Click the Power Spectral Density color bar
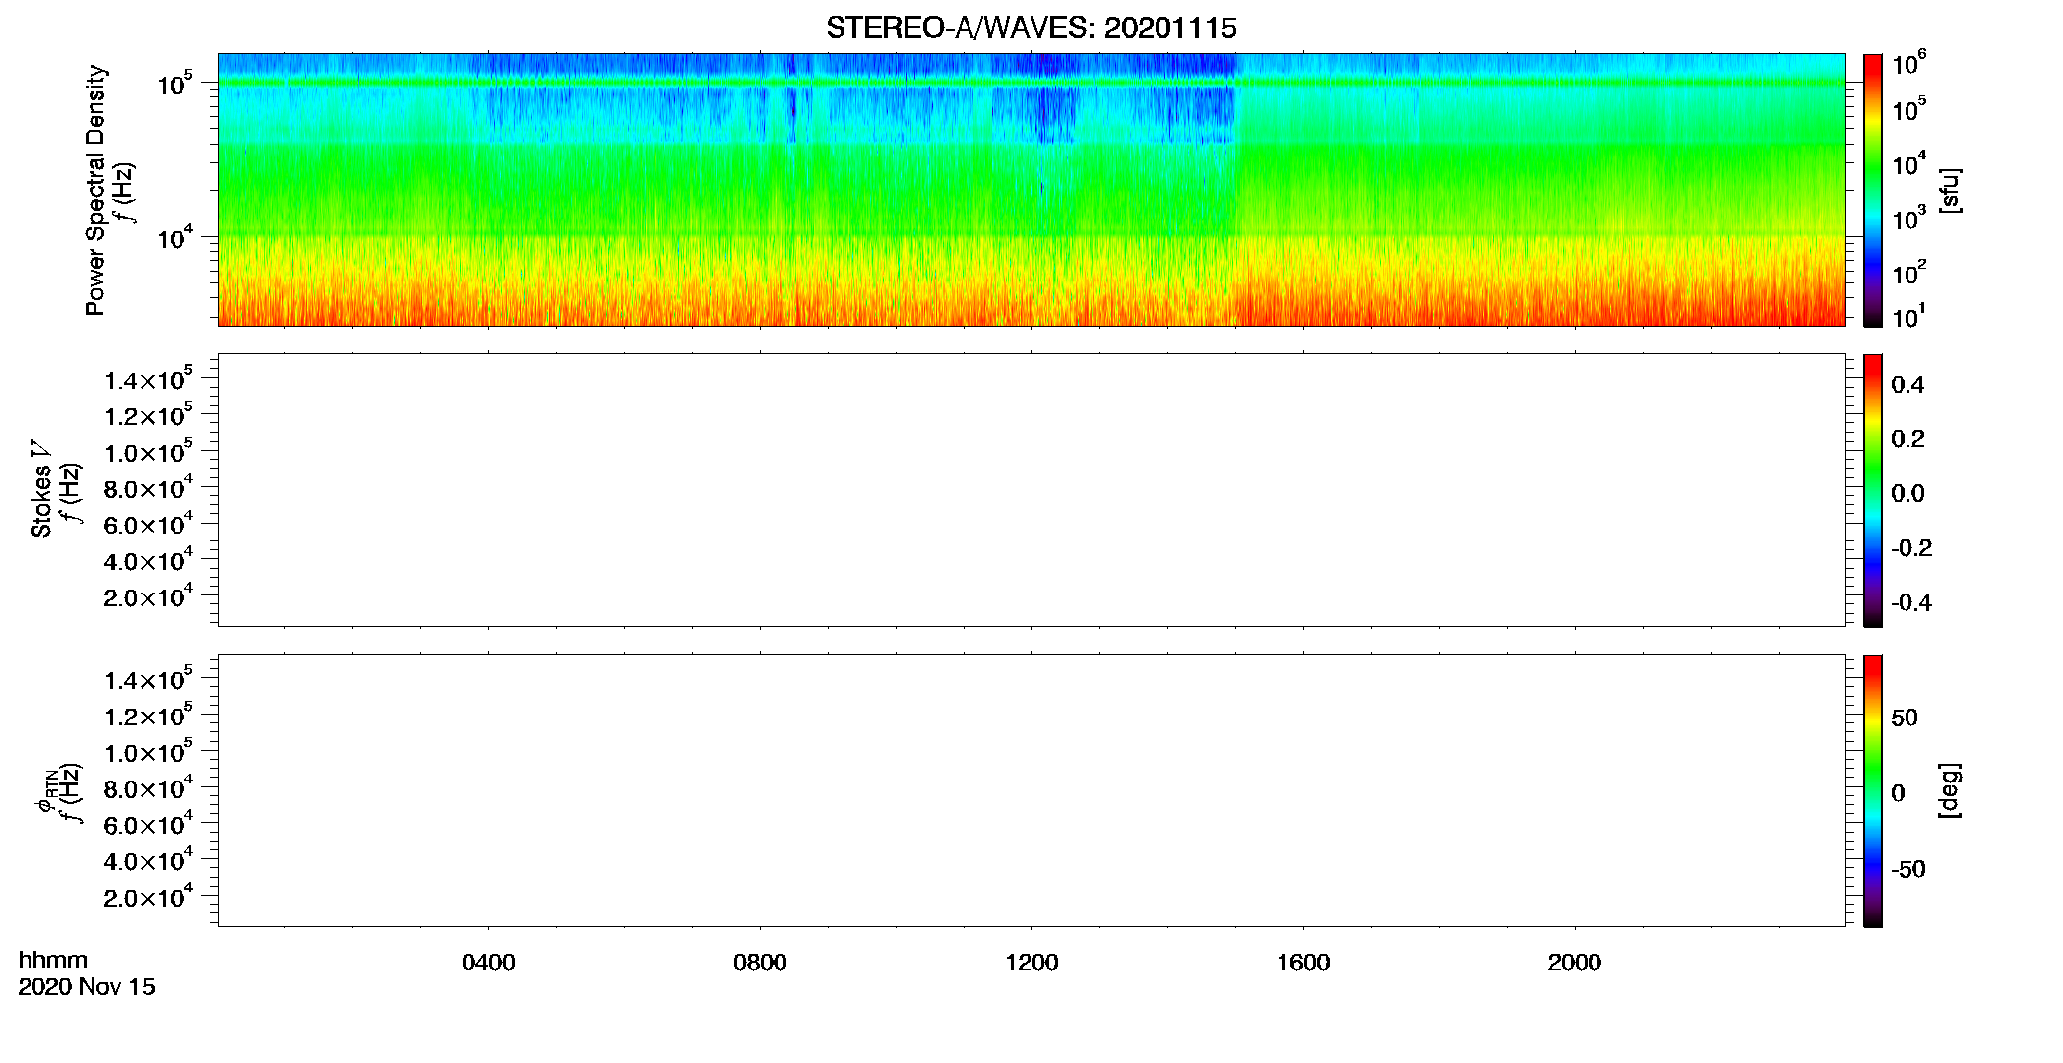2063x1063 pixels. (1873, 190)
